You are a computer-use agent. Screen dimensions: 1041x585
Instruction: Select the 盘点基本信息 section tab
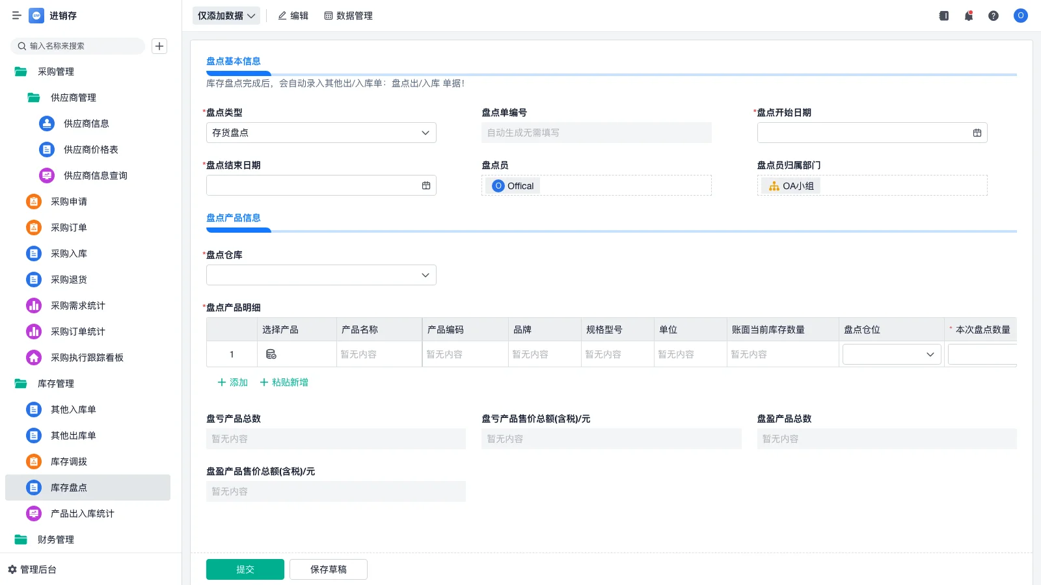pos(234,61)
